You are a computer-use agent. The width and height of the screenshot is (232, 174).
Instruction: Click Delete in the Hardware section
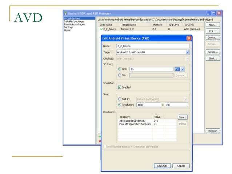point(183,124)
